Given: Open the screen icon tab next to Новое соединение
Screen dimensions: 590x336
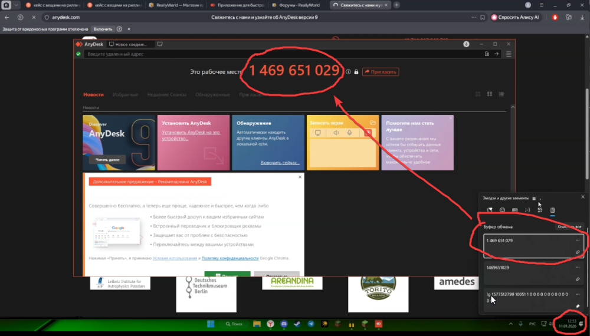Looking at the screenshot, I should click(160, 44).
